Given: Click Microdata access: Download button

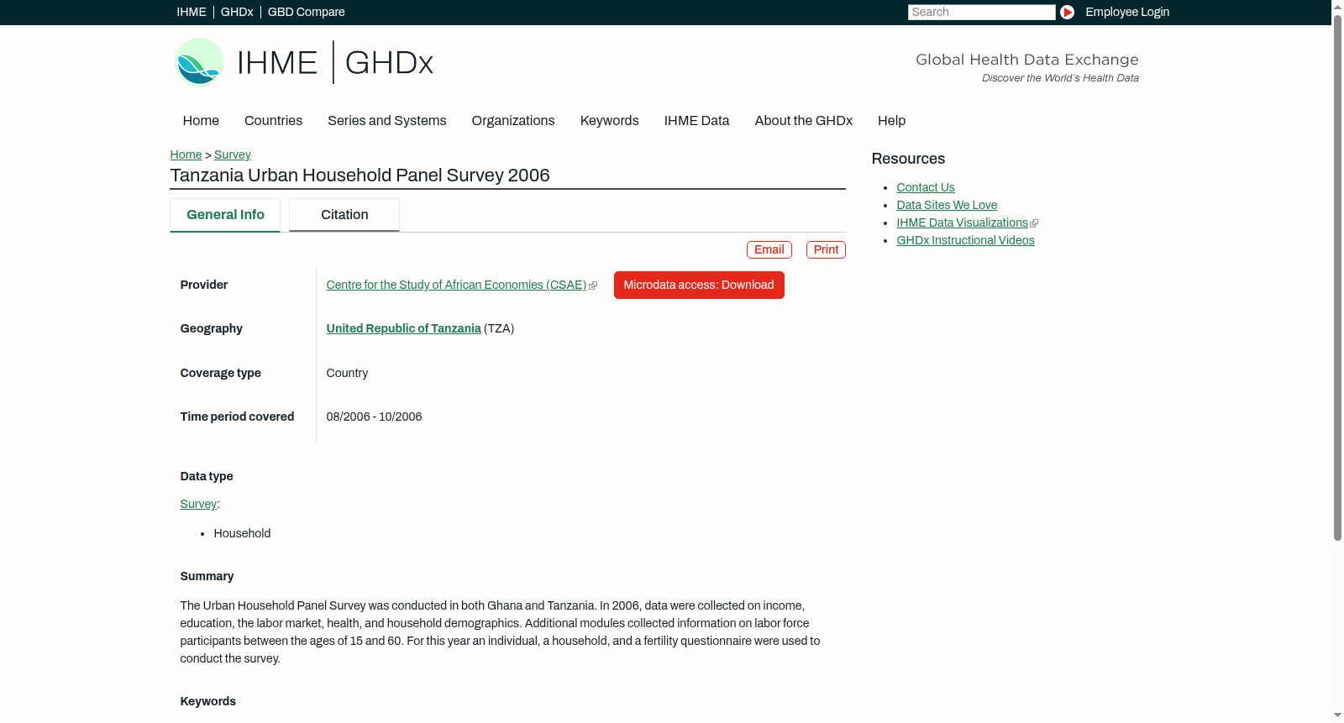Looking at the screenshot, I should pos(699,286).
